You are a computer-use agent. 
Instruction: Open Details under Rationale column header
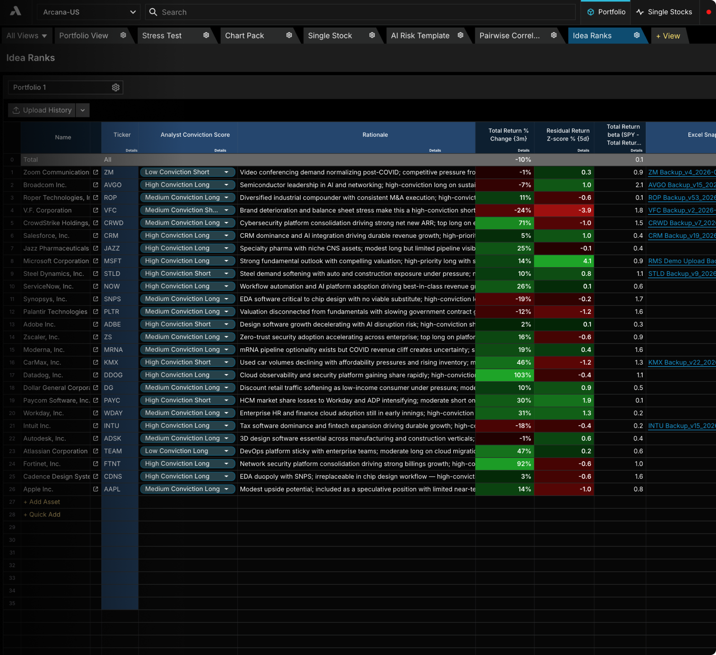pos(435,150)
